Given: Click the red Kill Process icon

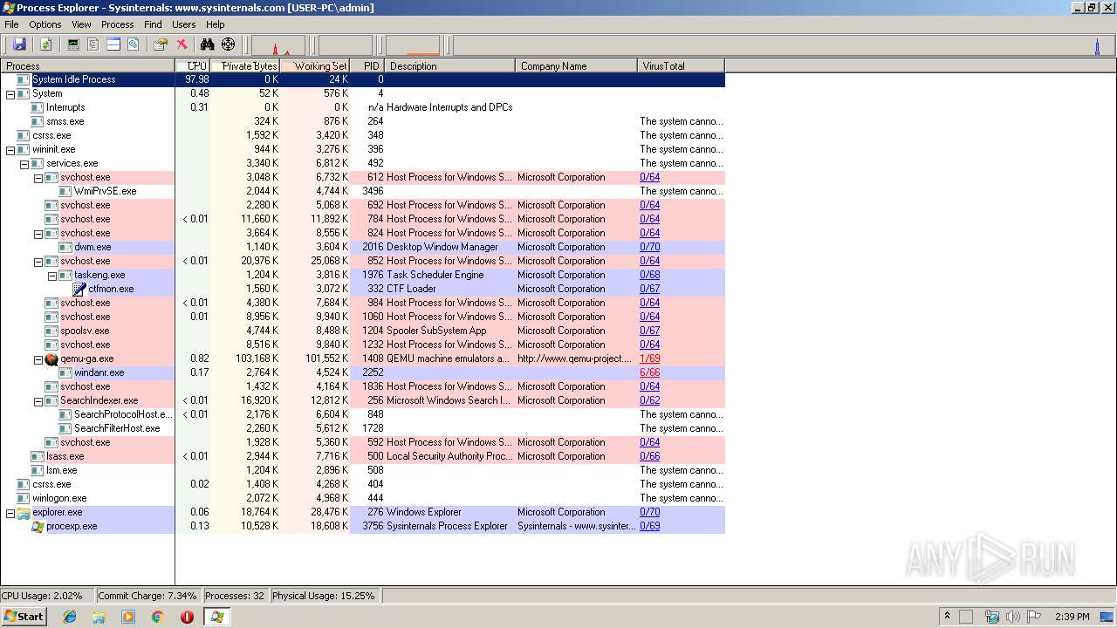Looking at the screenshot, I should pos(182,44).
